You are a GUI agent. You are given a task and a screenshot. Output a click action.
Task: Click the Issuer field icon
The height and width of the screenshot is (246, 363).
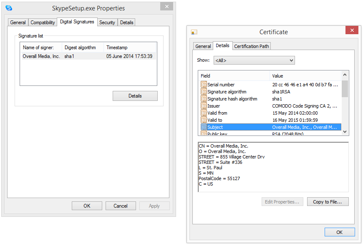click(204, 106)
